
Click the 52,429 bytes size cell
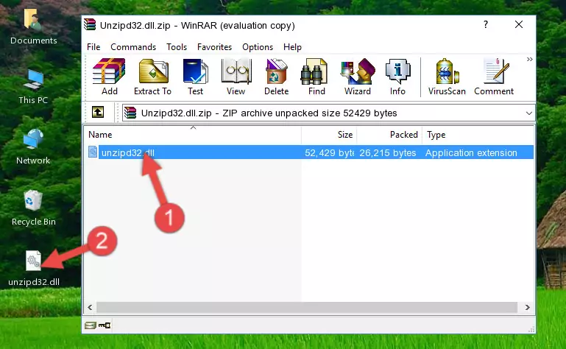point(329,153)
